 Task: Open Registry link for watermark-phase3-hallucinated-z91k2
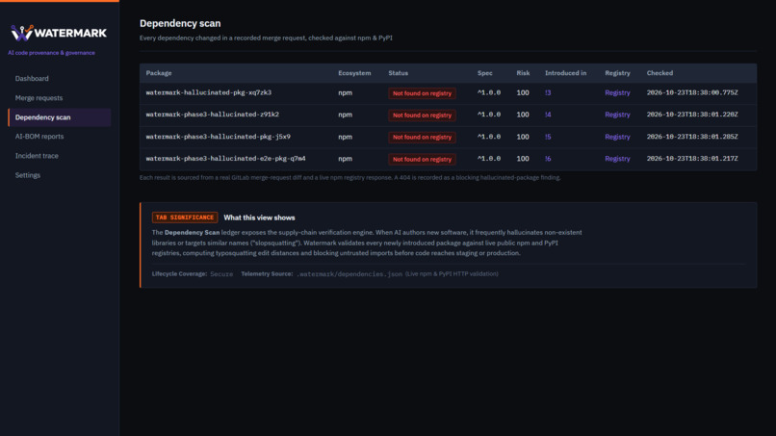[617, 115]
